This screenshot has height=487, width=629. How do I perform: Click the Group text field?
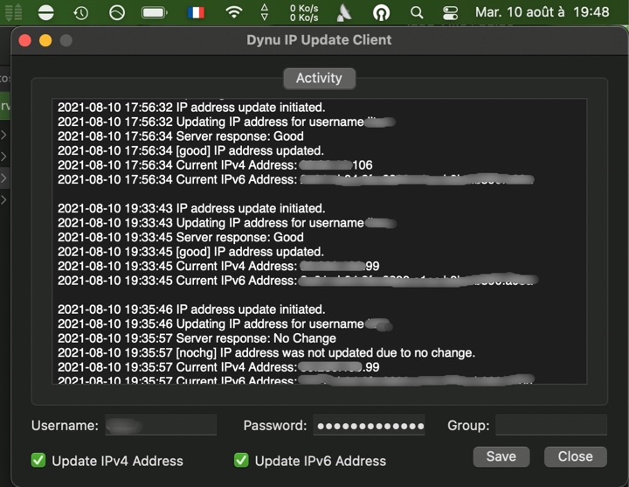pos(550,426)
